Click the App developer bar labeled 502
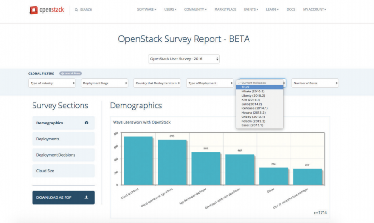The width and height of the screenshot is (374, 223). tap(206, 169)
